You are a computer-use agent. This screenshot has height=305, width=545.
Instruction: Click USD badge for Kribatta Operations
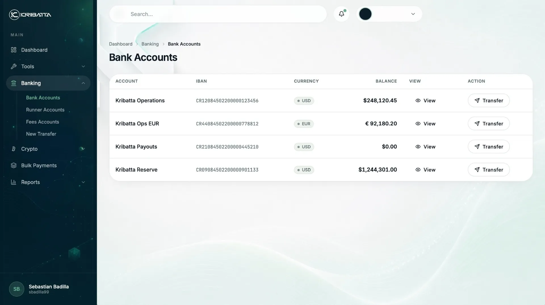click(x=304, y=101)
